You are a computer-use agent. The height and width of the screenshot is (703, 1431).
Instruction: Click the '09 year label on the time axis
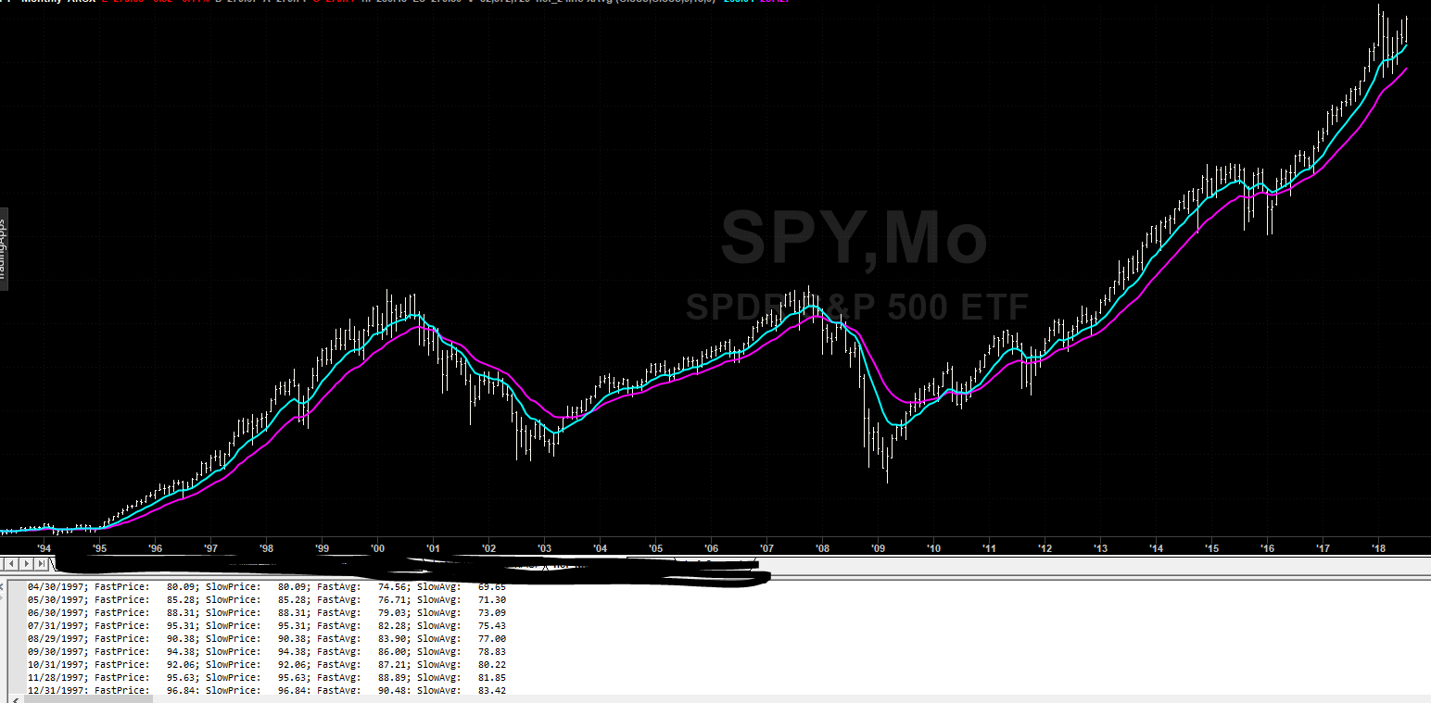878,547
